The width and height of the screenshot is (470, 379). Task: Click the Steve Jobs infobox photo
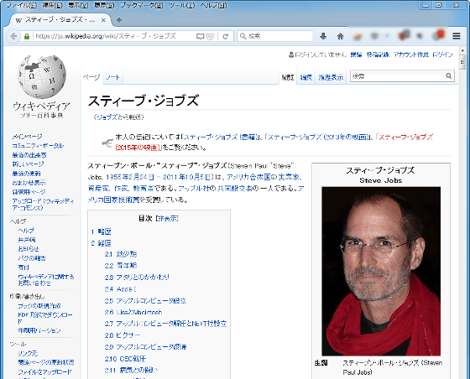click(x=381, y=271)
